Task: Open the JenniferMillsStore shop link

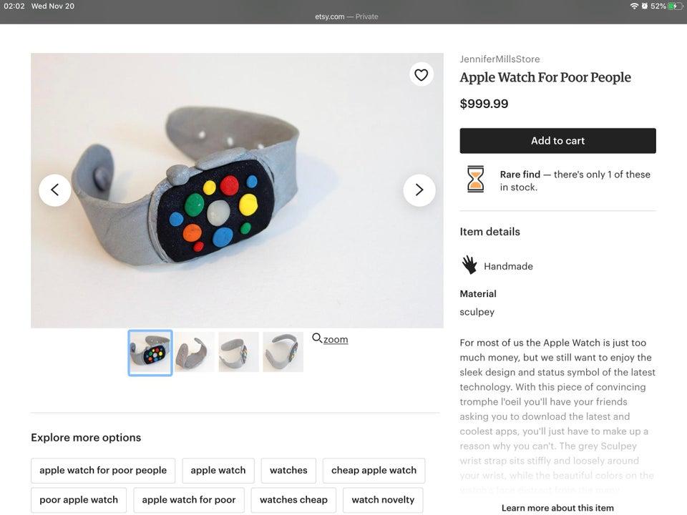Action: 500,59
